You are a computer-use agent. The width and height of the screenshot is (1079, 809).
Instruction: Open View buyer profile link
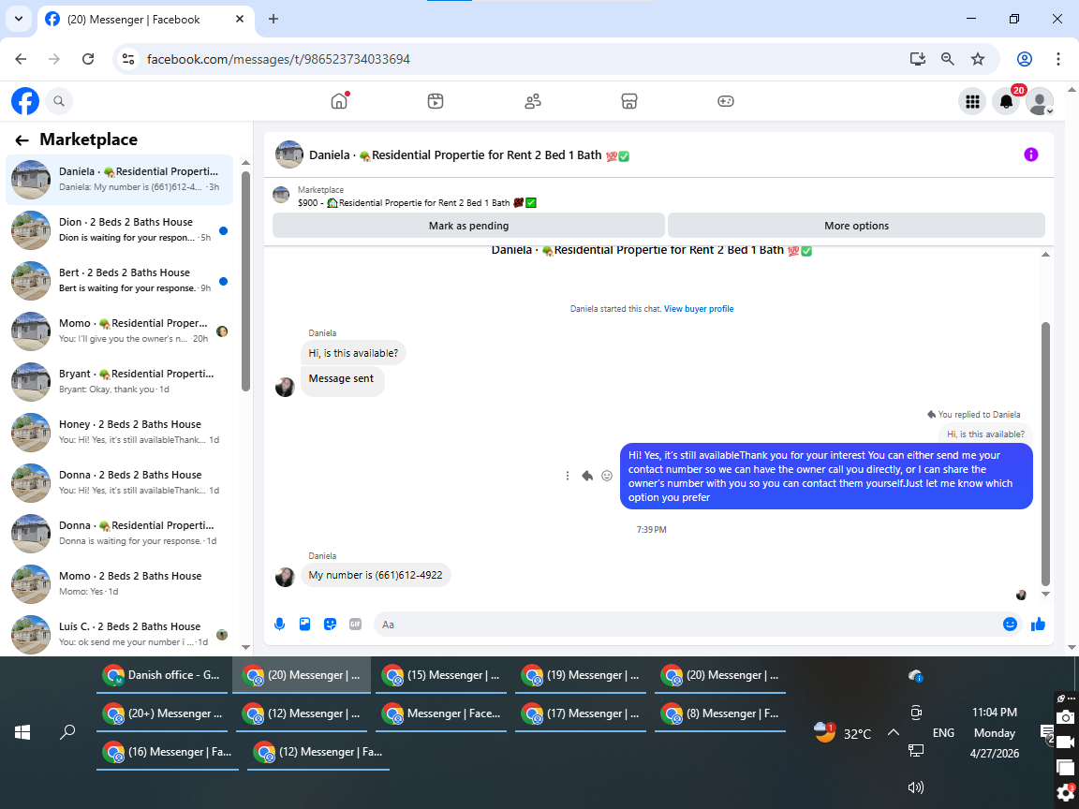[699, 309]
